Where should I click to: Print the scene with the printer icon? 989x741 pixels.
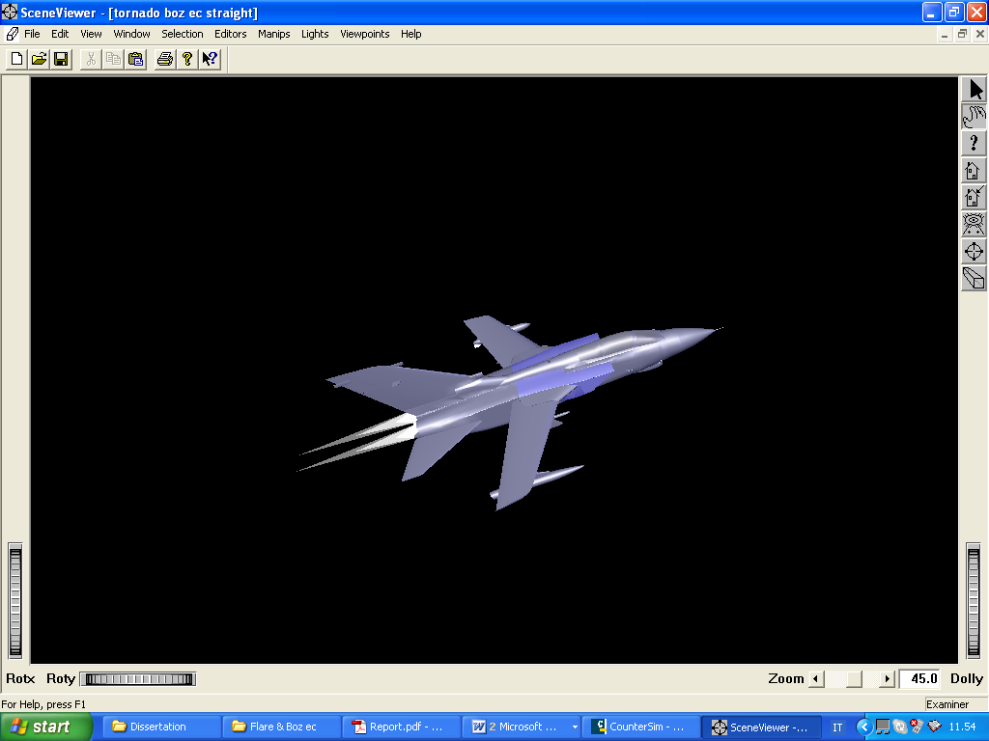pos(165,59)
